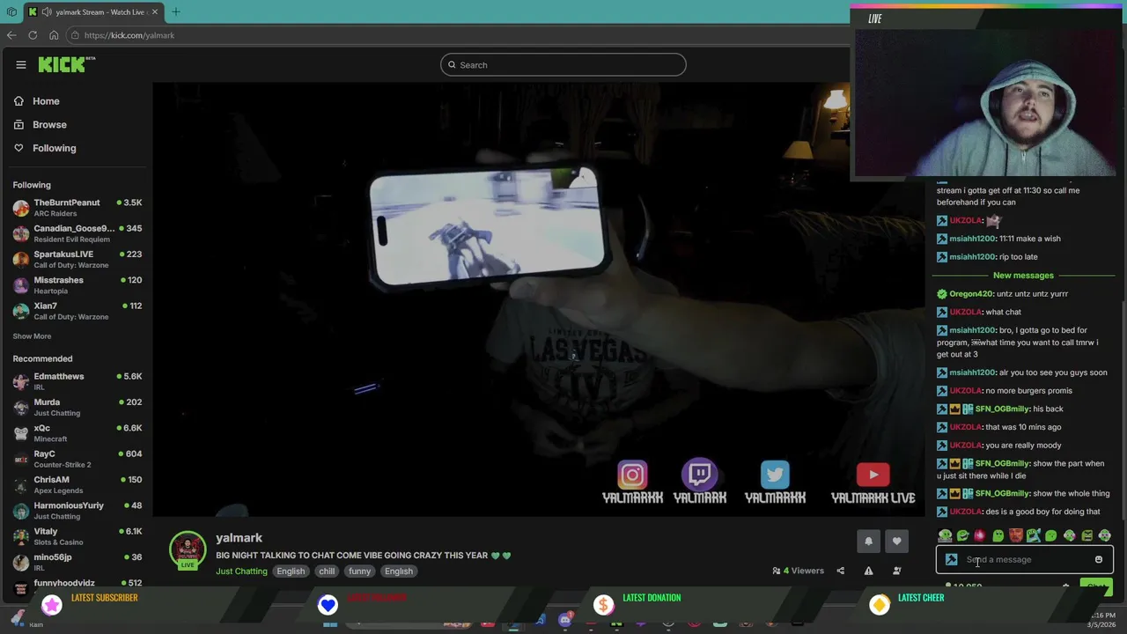The width and height of the screenshot is (1127, 634).
Task: Click the yalmark channel name
Action: click(239, 538)
